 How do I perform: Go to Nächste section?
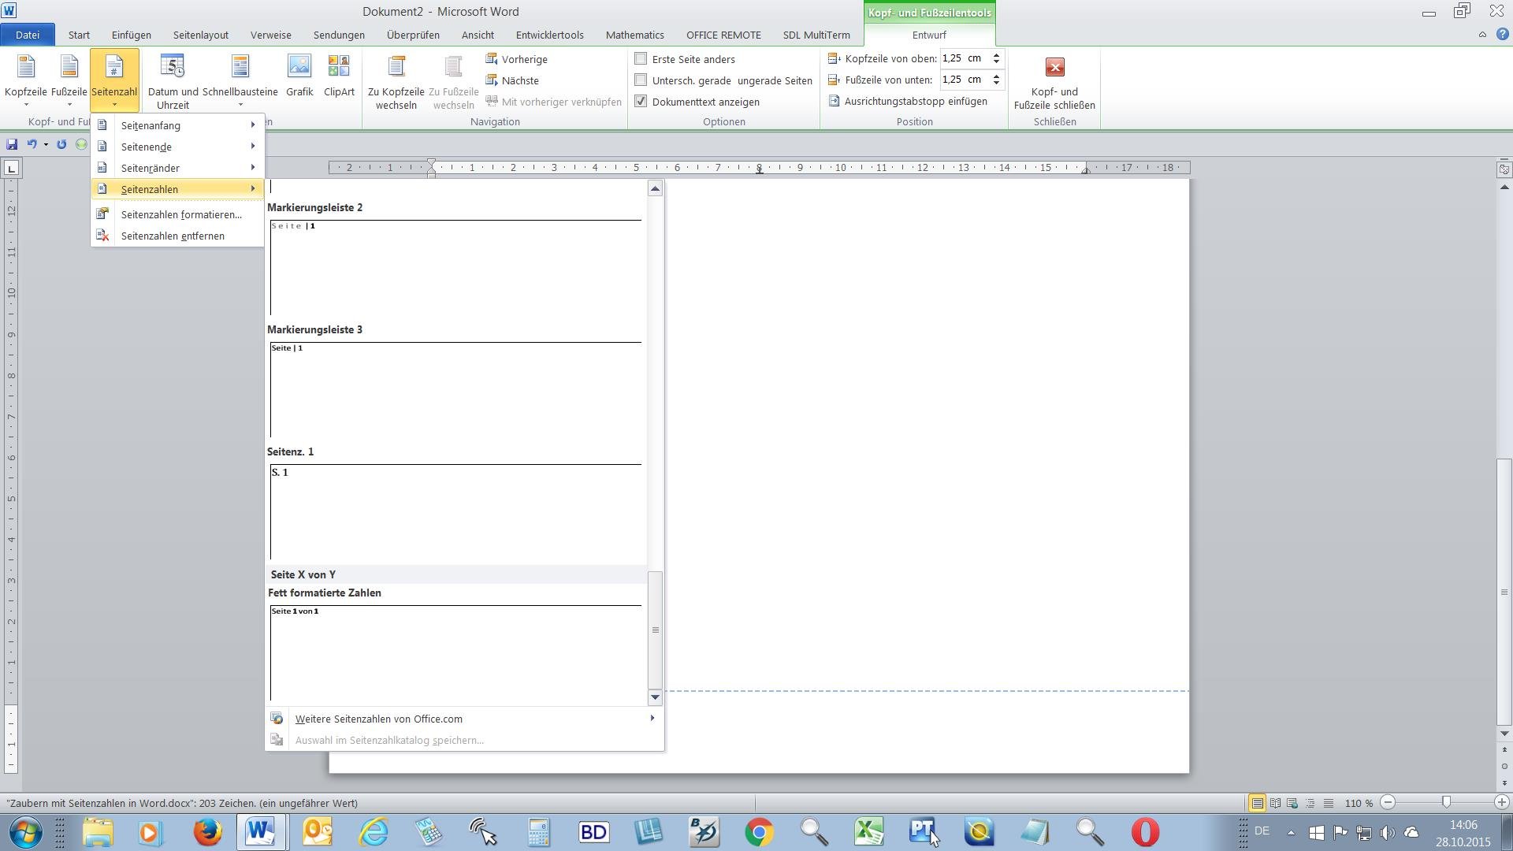pyautogui.click(x=512, y=80)
